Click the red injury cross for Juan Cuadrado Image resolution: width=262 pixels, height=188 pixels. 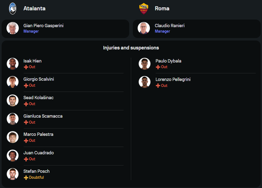(x=26, y=159)
